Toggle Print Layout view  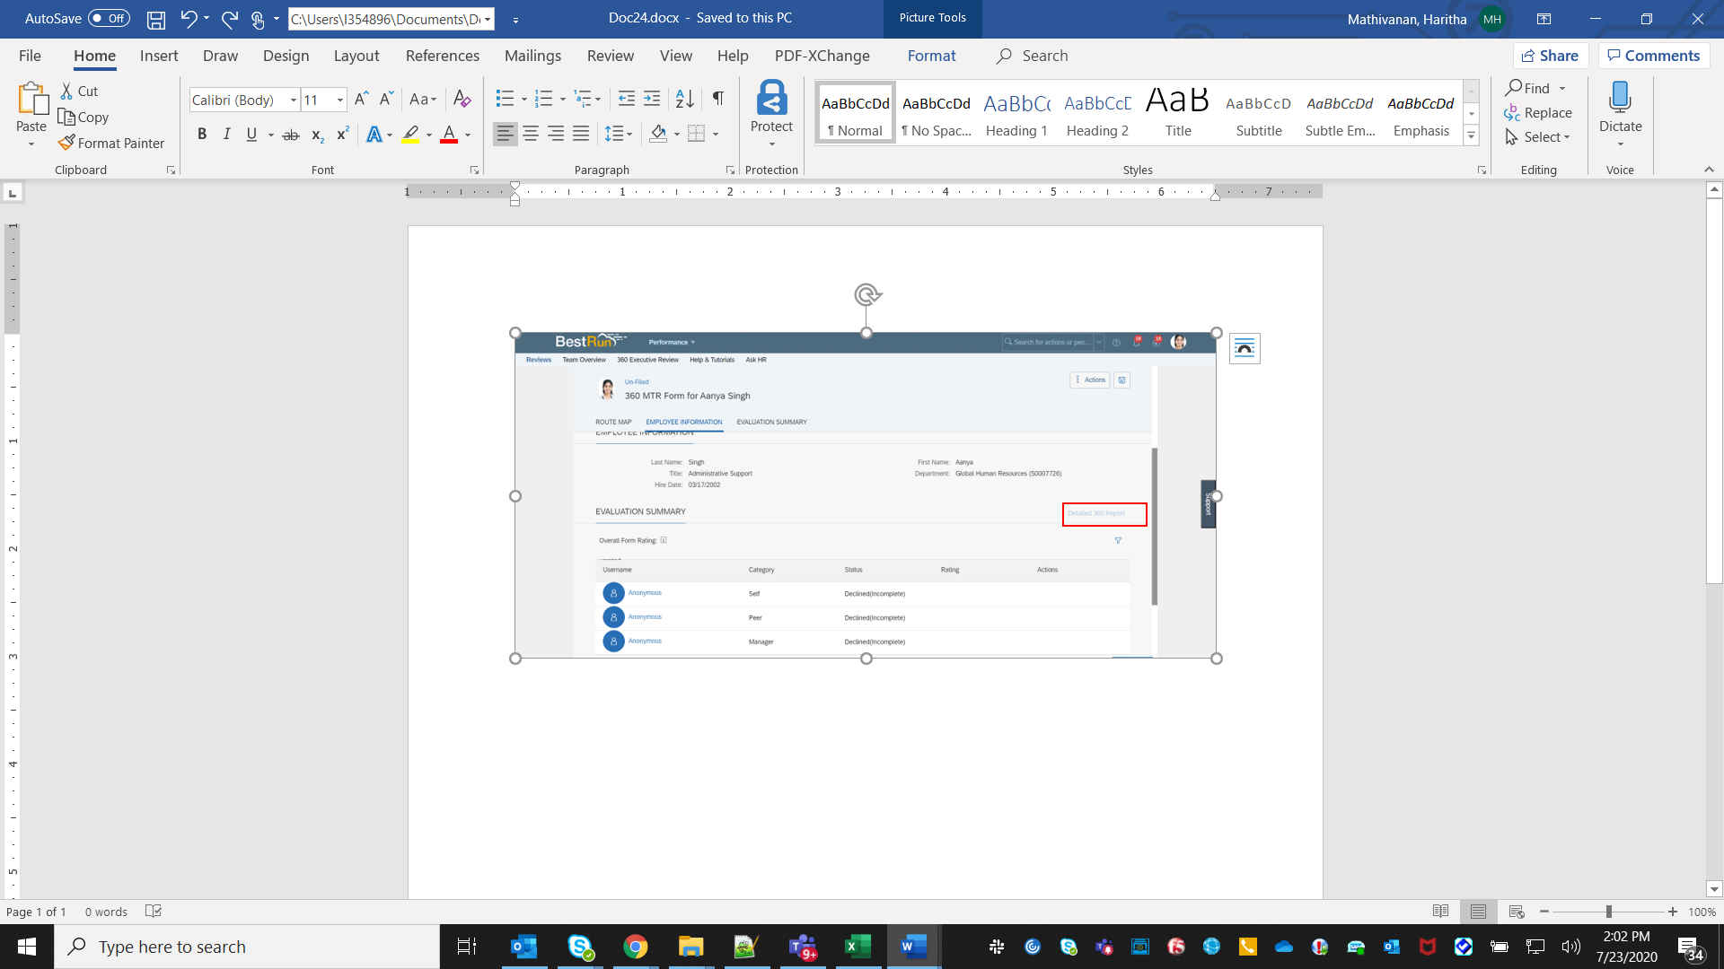(1478, 912)
